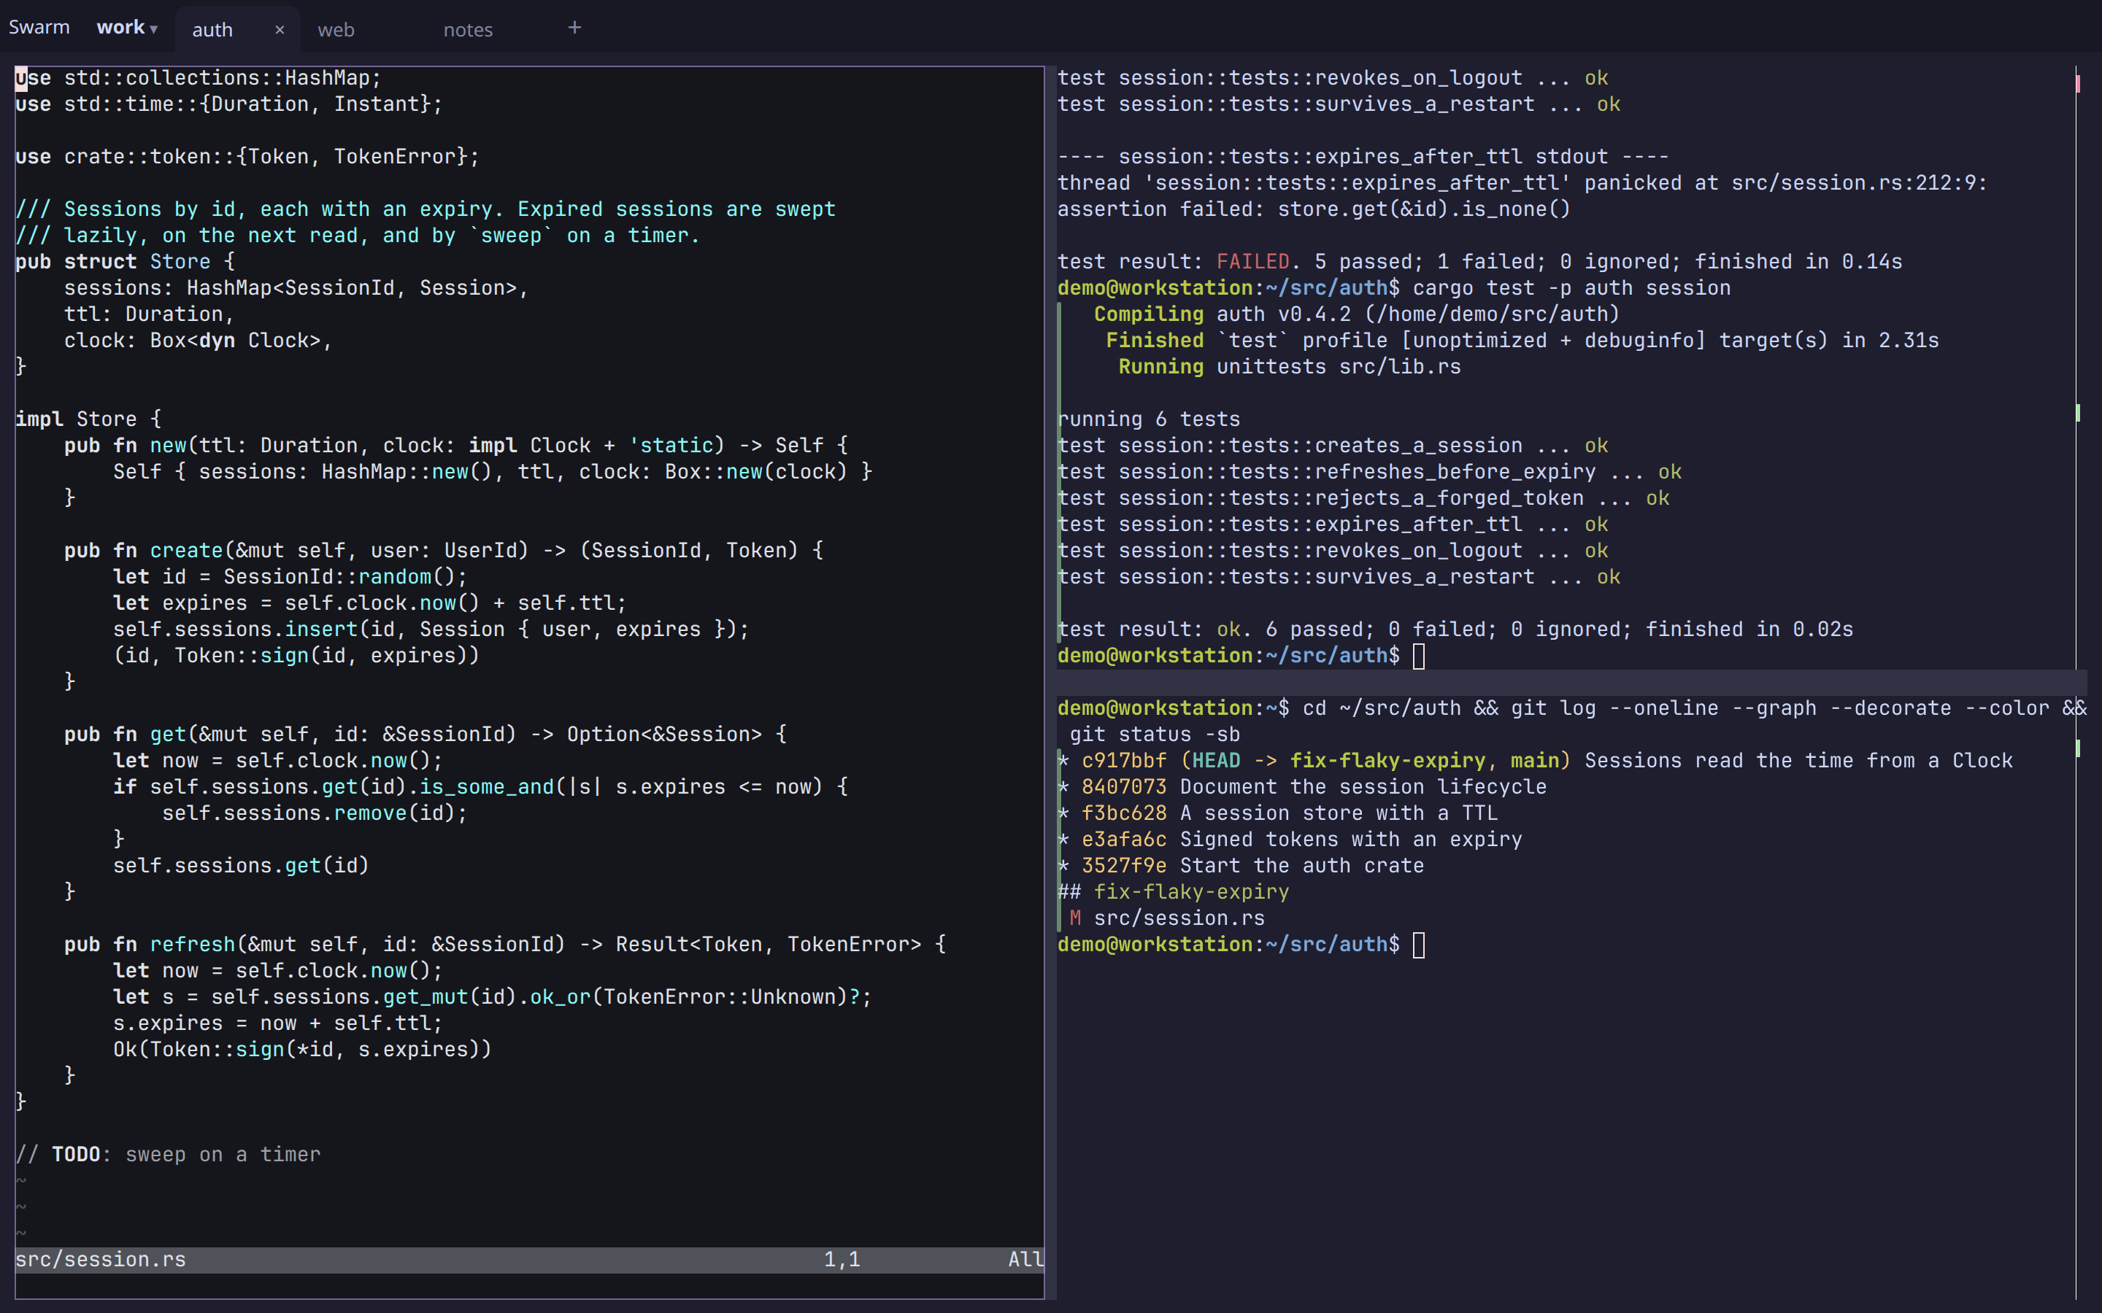This screenshot has height=1313, width=2102.
Task: Click commit hash 3527f9e
Action: click(1124, 866)
